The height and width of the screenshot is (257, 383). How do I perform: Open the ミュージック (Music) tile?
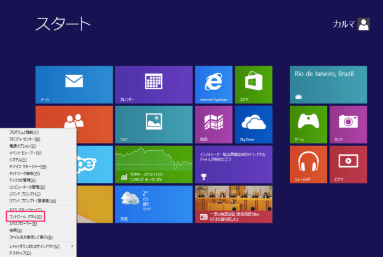pyautogui.click(x=308, y=164)
